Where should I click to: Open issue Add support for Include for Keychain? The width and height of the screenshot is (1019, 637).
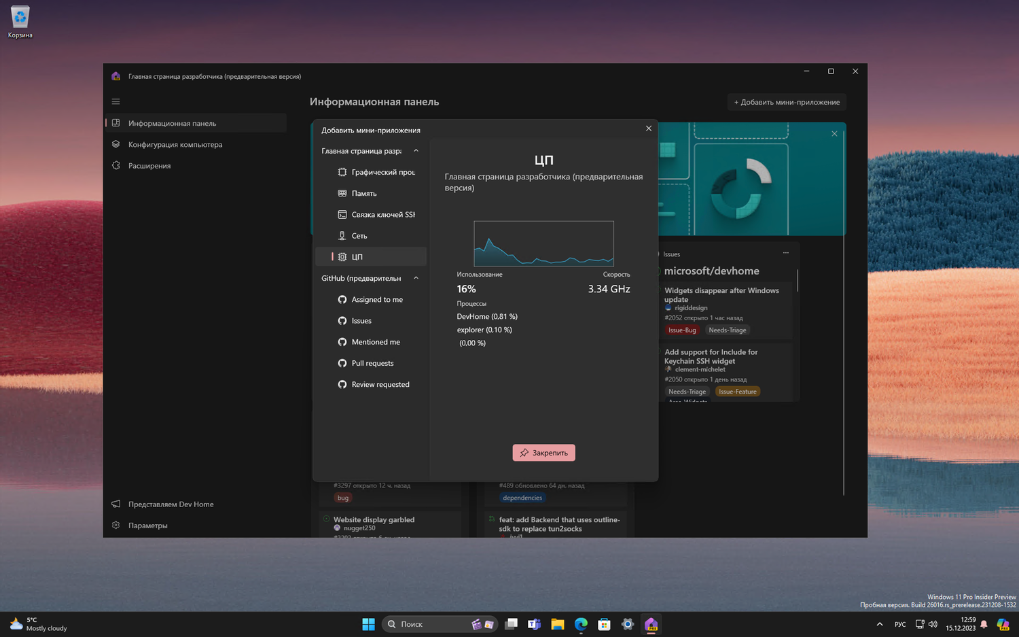pyautogui.click(x=711, y=356)
